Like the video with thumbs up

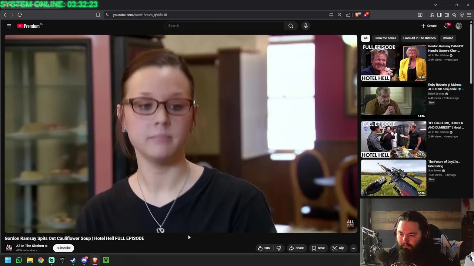pyautogui.click(x=264, y=248)
